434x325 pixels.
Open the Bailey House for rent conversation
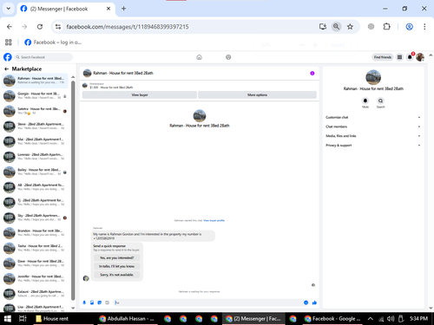35,172
